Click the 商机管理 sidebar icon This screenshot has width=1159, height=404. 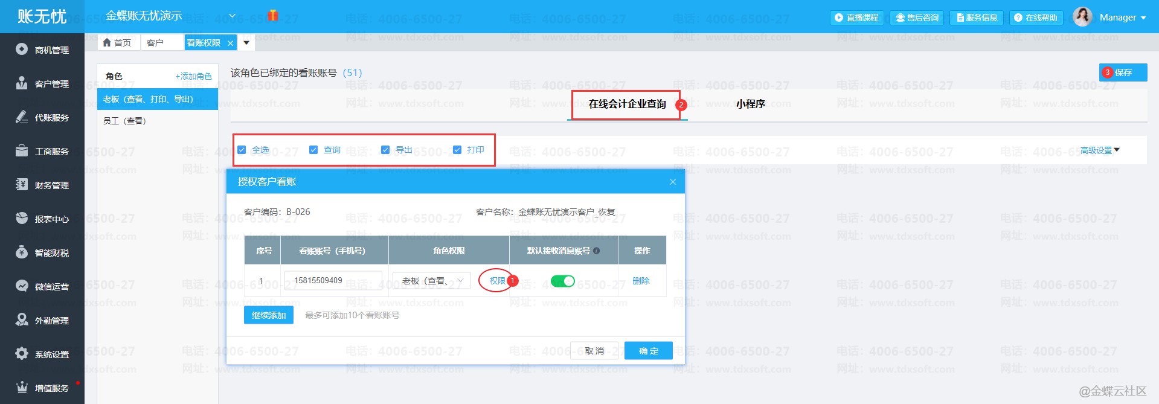tap(22, 50)
